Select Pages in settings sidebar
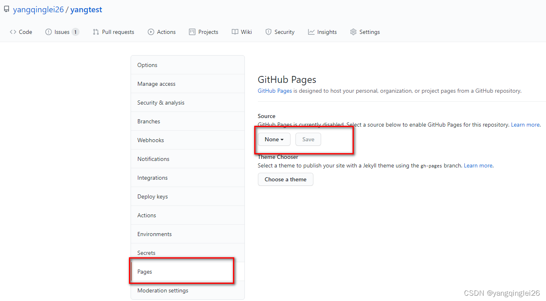The image size is (546, 301). tap(188, 272)
